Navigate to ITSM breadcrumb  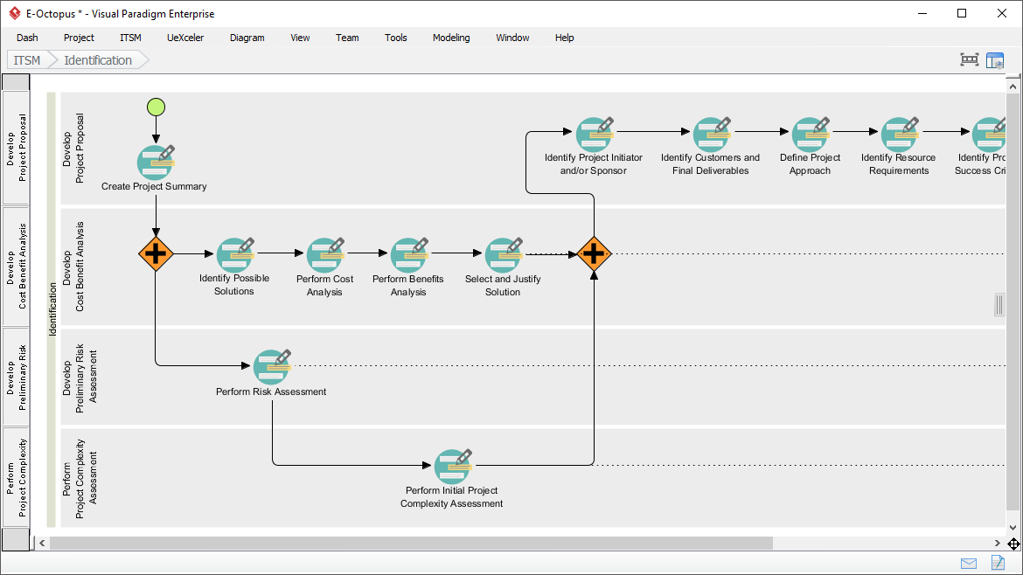(26, 60)
